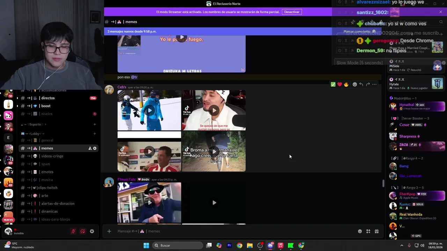
Task: Click the letter E server icon
Action: [8, 138]
